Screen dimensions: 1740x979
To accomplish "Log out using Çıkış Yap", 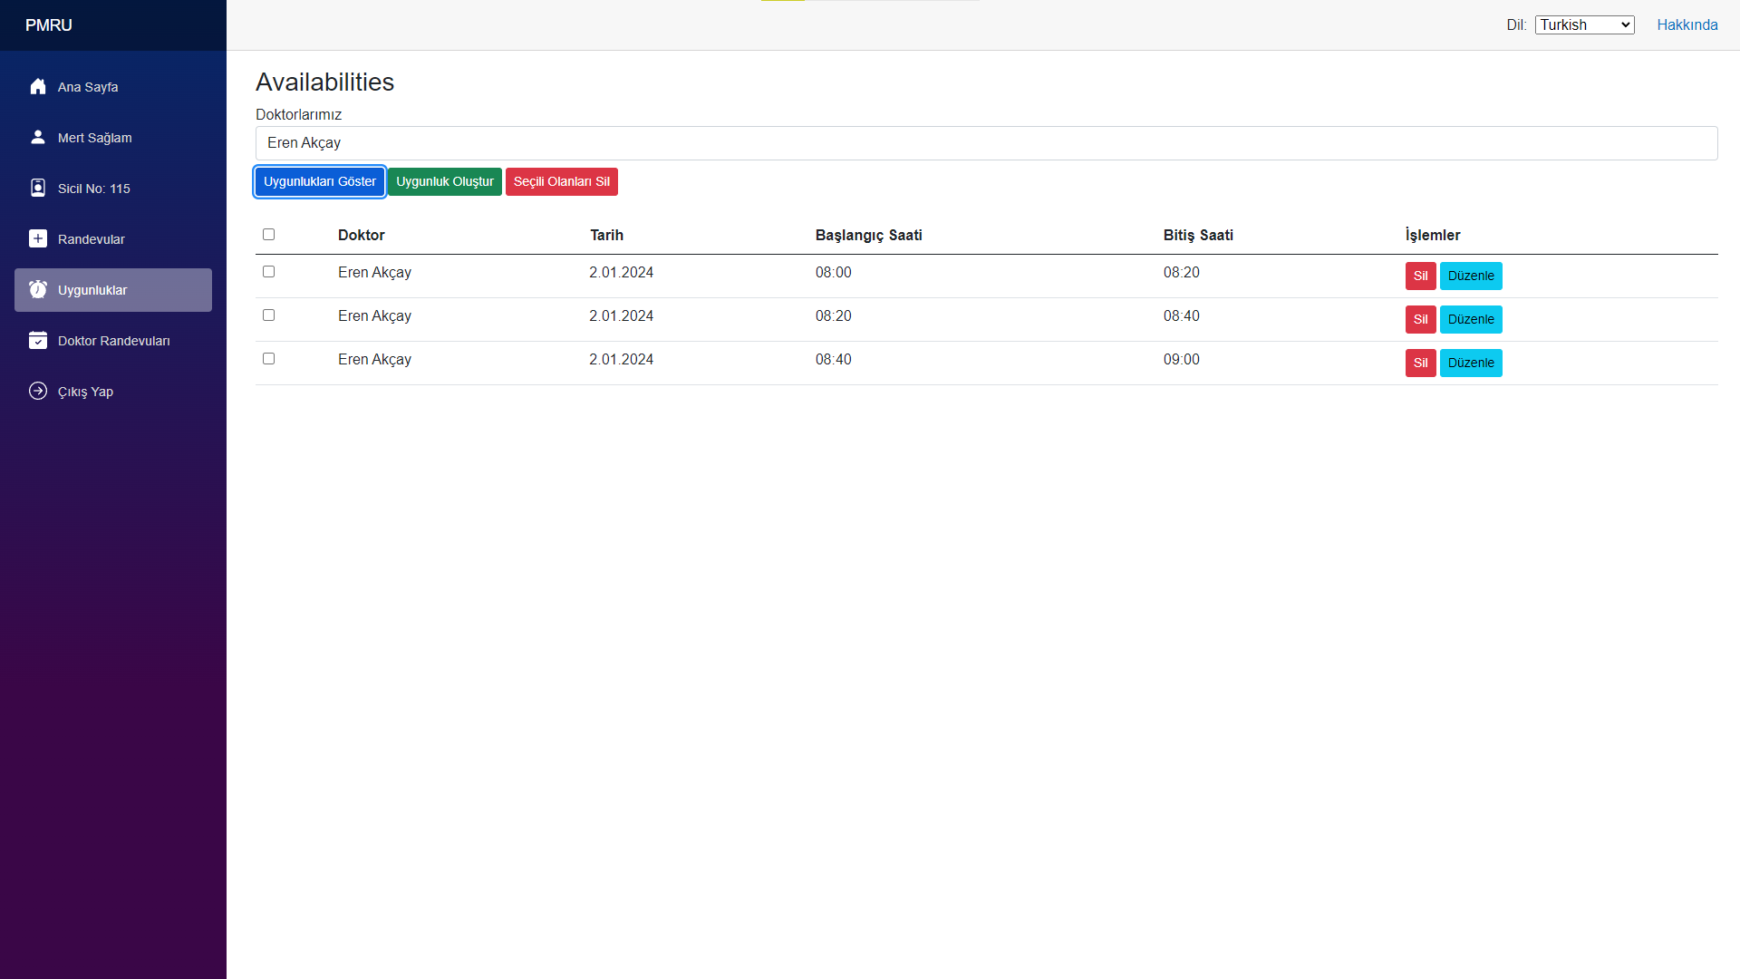I will 113,392.
